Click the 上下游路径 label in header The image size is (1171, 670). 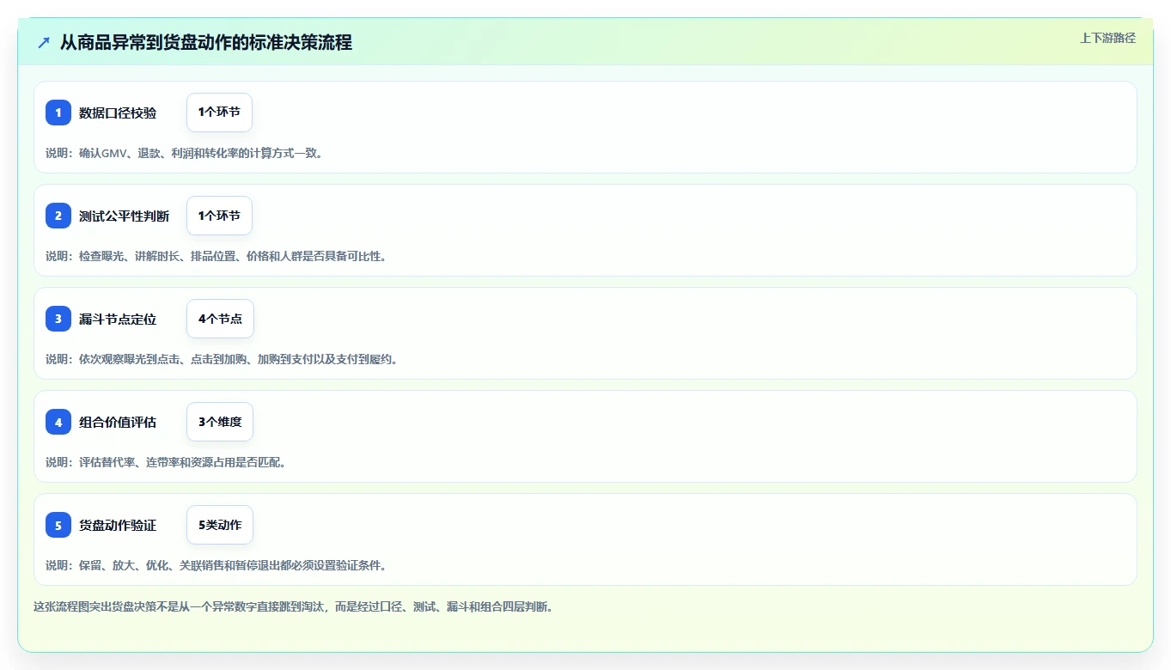[x=1107, y=38]
